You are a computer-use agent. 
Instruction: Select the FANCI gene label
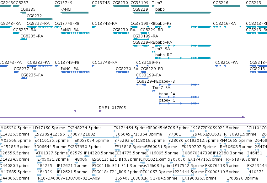pyautogui.click(x=66, y=9)
